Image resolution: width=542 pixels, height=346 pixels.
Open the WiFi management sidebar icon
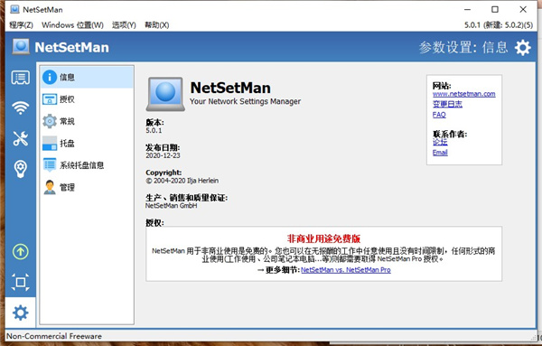pyautogui.click(x=21, y=108)
